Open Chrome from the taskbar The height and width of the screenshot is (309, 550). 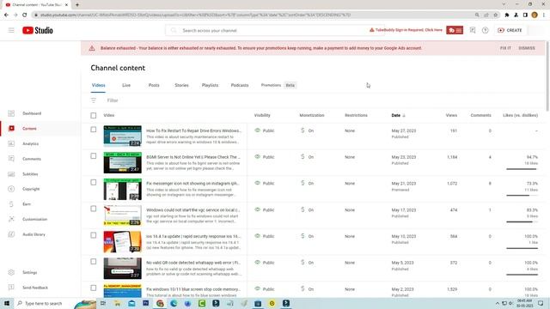(160, 303)
